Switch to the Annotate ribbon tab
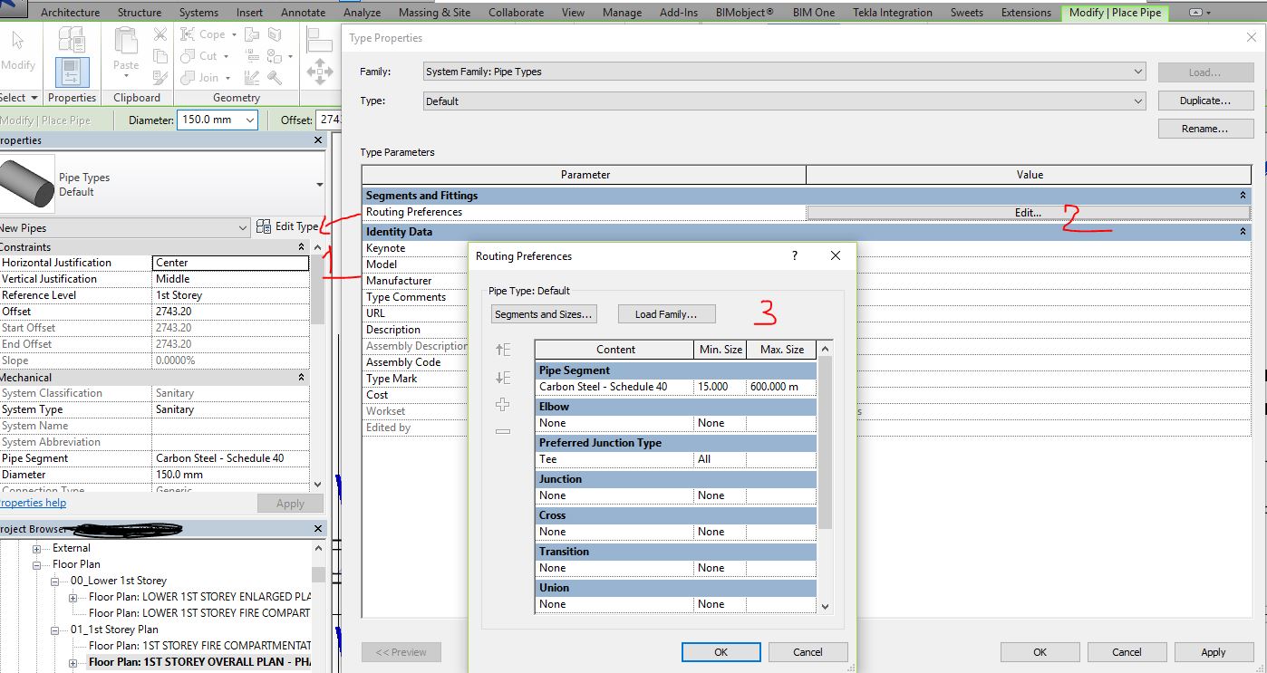The width and height of the screenshot is (1267, 673). (303, 13)
